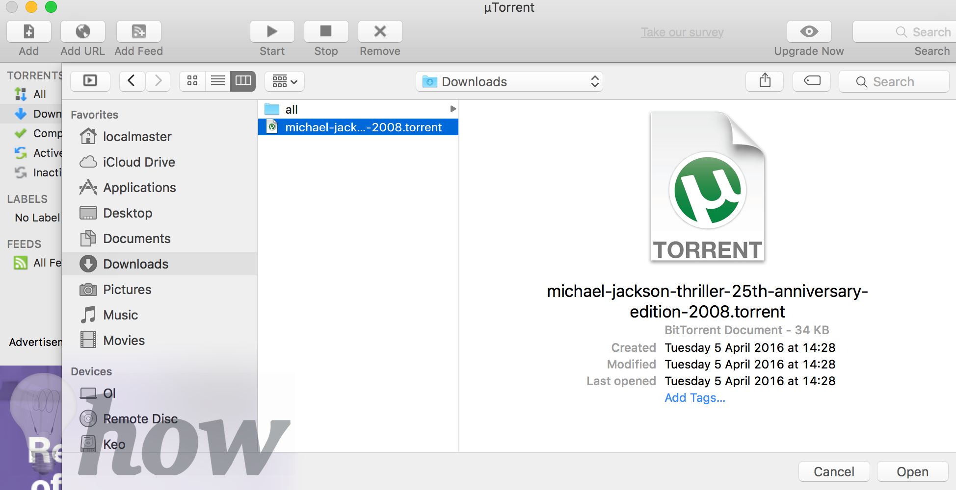Select the Active torrents category
The height and width of the screenshot is (490, 956).
pyautogui.click(x=31, y=153)
